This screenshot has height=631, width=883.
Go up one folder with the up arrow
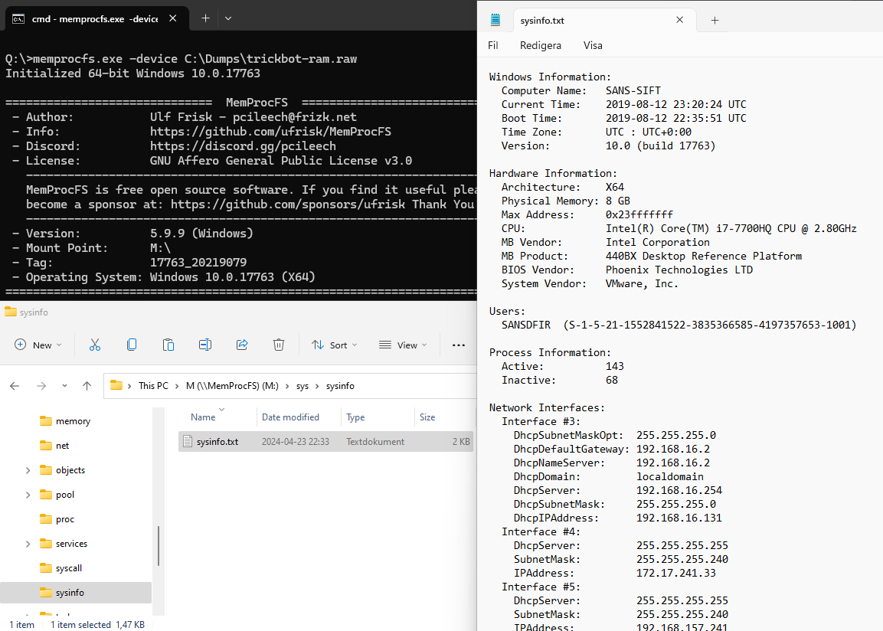[x=87, y=386]
